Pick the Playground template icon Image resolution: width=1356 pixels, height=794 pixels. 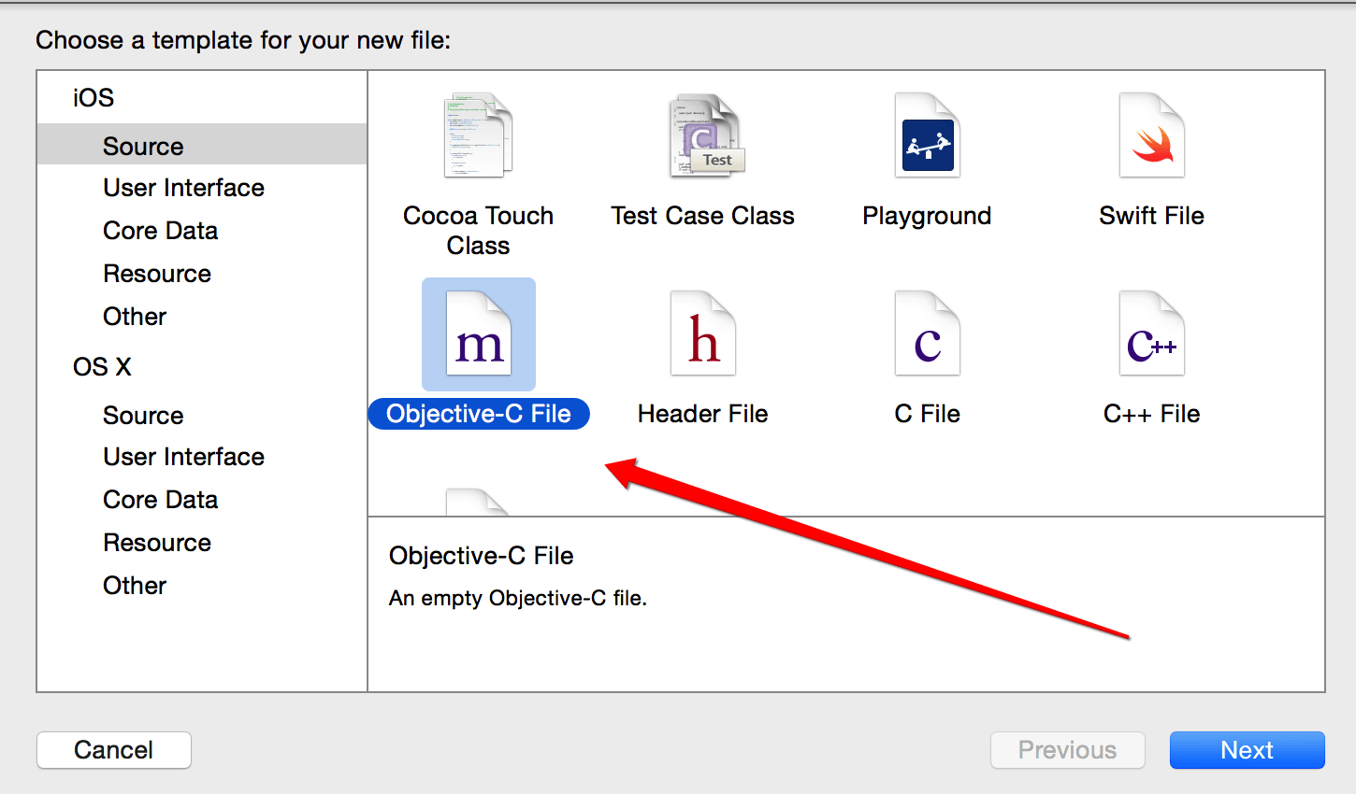tap(927, 136)
